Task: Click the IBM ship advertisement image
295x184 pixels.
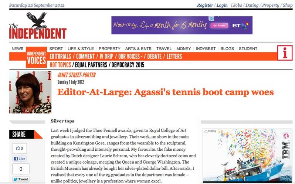Action: tap(247, 156)
